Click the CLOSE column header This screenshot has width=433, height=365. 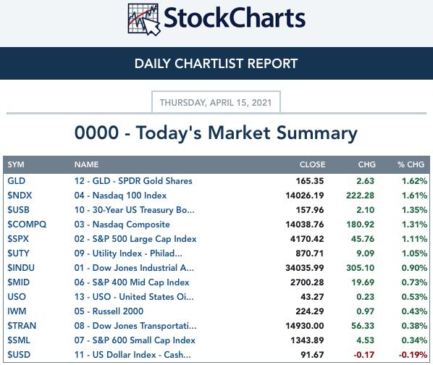312,164
